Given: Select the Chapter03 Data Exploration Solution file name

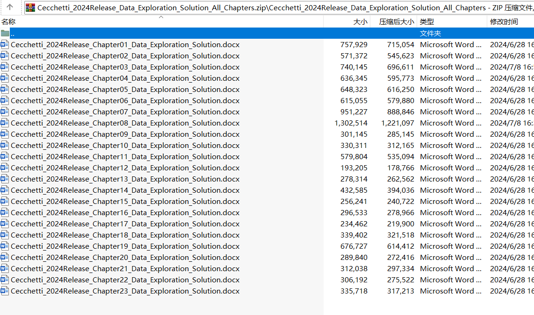Looking at the screenshot, I should pyautogui.click(x=125, y=67).
